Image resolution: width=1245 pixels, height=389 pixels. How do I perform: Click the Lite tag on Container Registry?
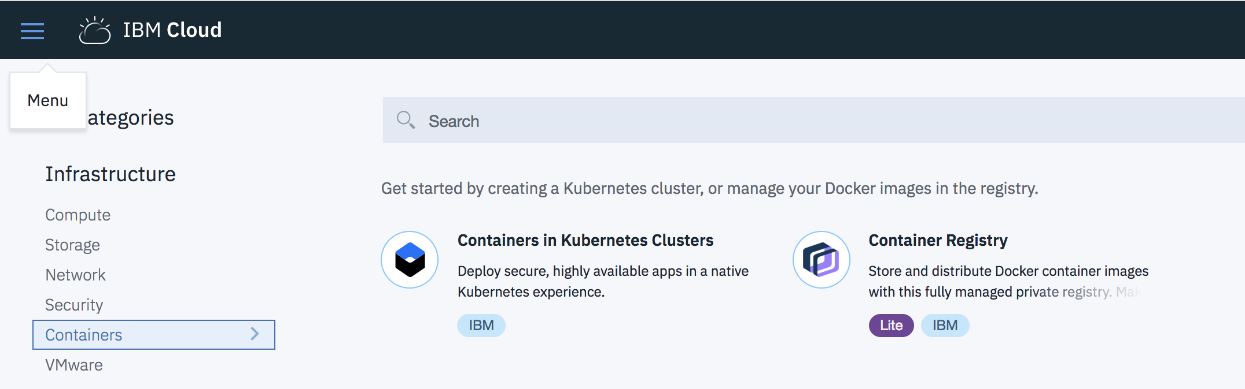click(x=891, y=326)
